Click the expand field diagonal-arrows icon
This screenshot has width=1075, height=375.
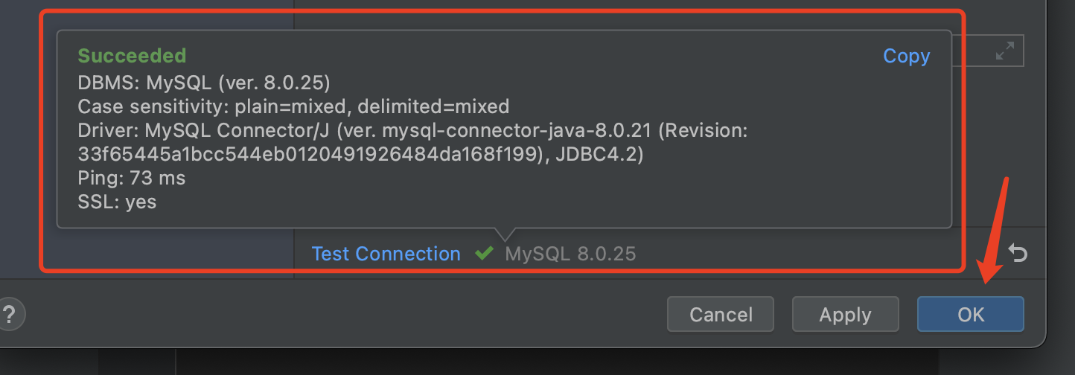click(1005, 51)
